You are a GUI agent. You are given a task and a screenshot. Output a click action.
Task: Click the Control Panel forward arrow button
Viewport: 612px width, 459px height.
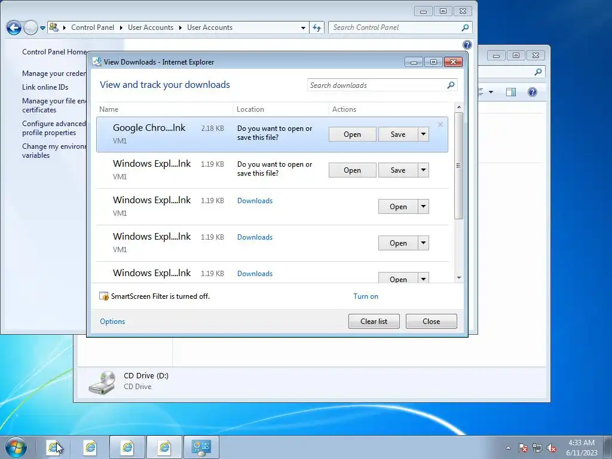click(x=31, y=27)
